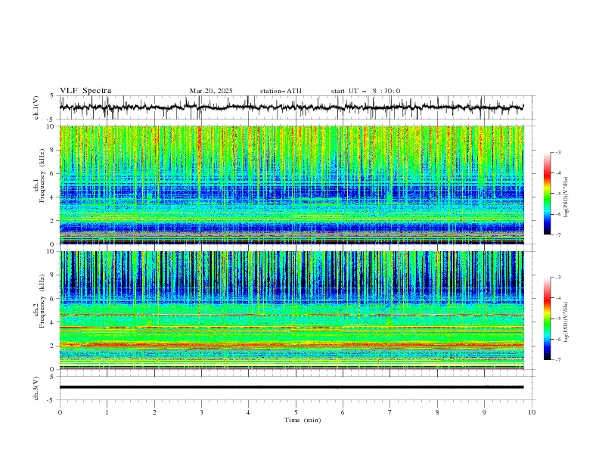The height and width of the screenshot is (463, 599).
Task: Click the ch.1 PSD color scale bar
Action: click(x=547, y=194)
